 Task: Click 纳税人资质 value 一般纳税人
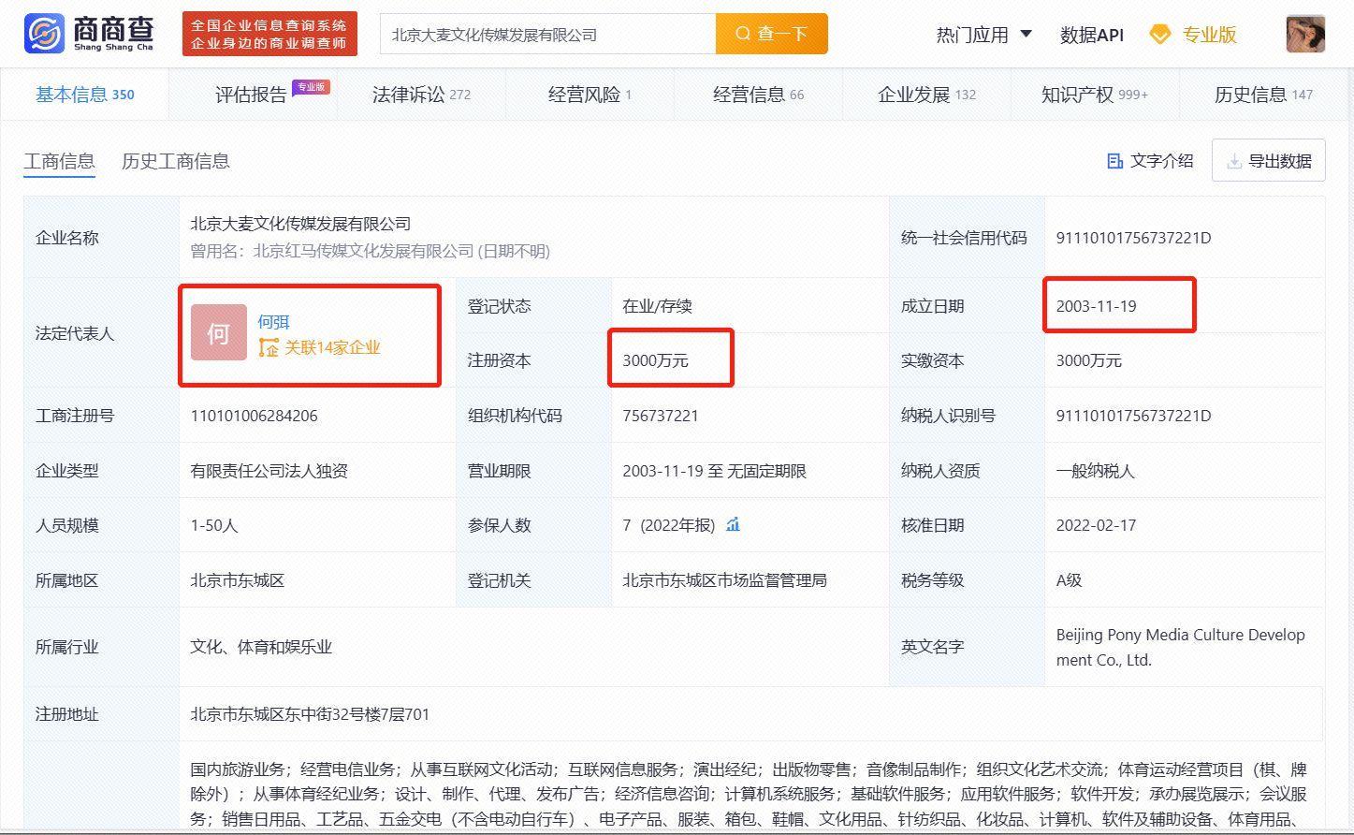click(x=1095, y=471)
